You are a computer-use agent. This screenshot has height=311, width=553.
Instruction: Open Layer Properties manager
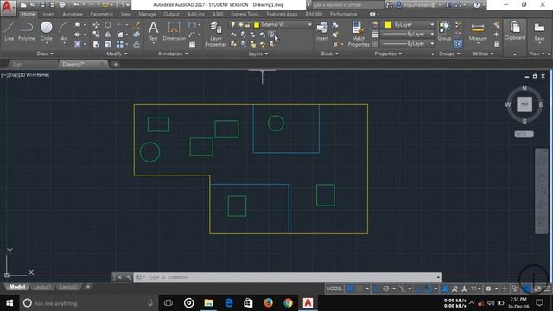click(x=215, y=34)
